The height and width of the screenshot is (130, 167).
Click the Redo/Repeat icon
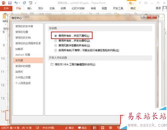tap(24, 3)
